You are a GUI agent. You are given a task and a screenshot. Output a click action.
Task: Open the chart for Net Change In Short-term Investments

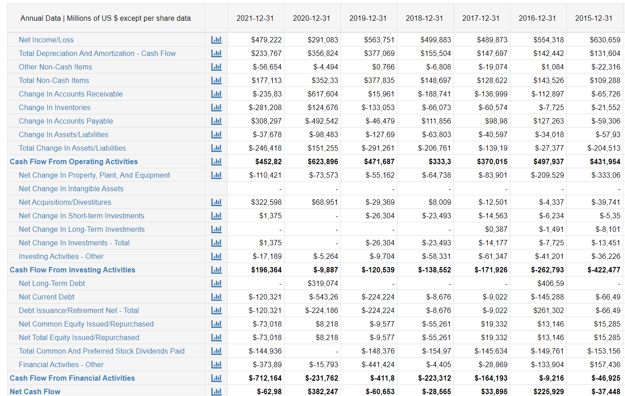(x=216, y=216)
